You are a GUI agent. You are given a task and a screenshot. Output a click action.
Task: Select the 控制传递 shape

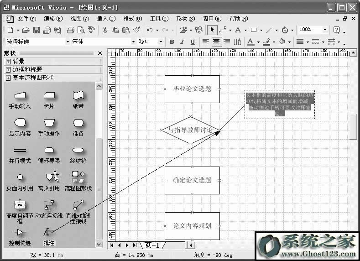click(20, 236)
